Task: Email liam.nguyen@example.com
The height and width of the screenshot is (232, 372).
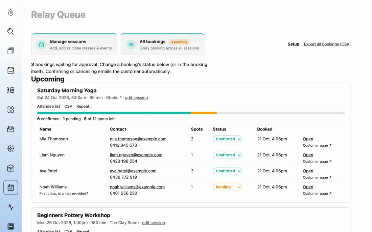Action: coord(136,155)
